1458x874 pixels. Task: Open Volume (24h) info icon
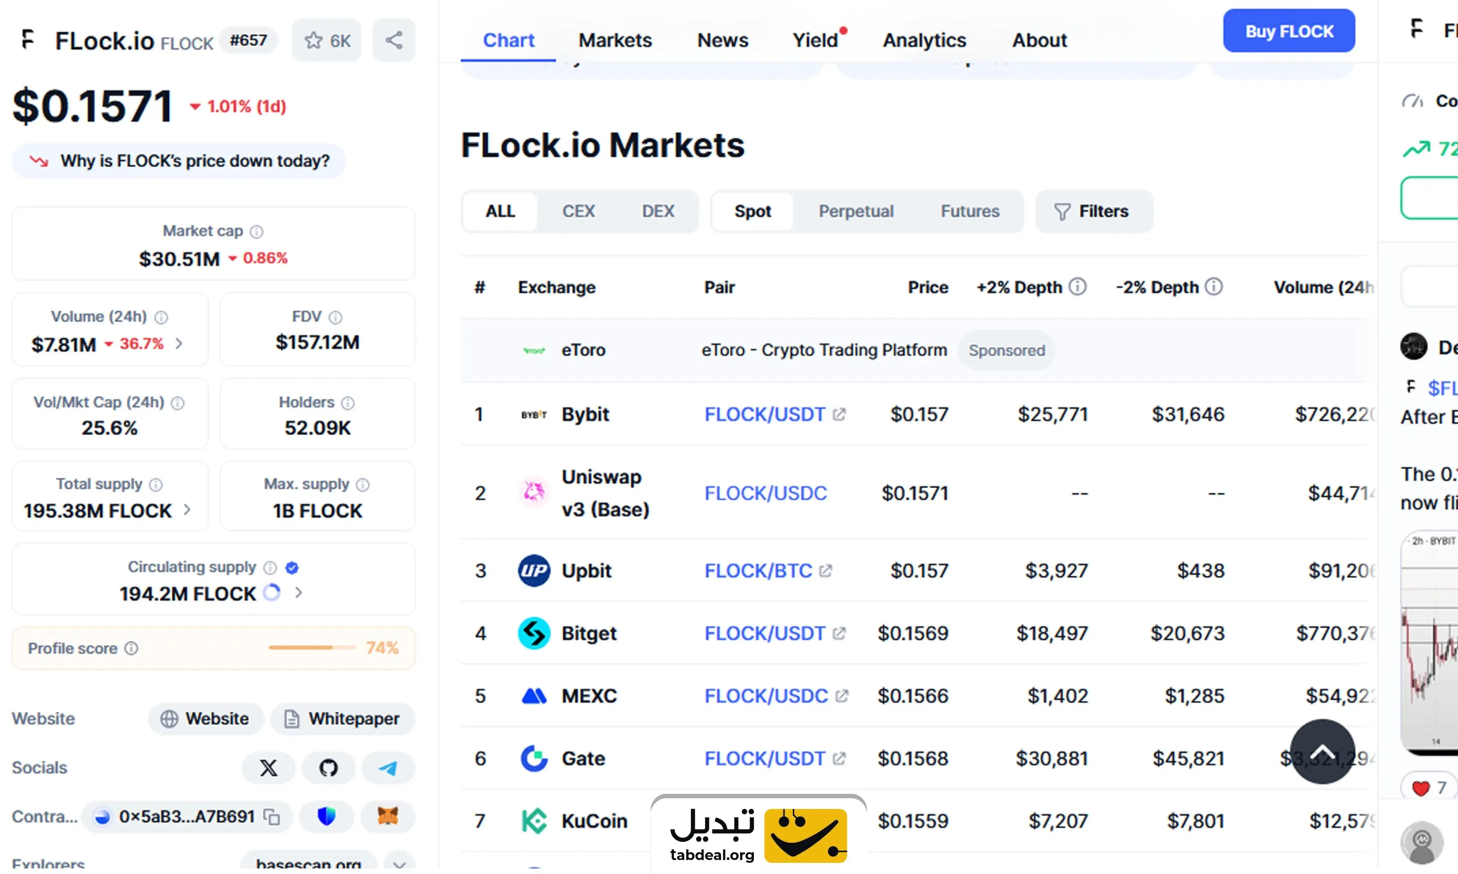pyautogui.click(x=161, y=317)
